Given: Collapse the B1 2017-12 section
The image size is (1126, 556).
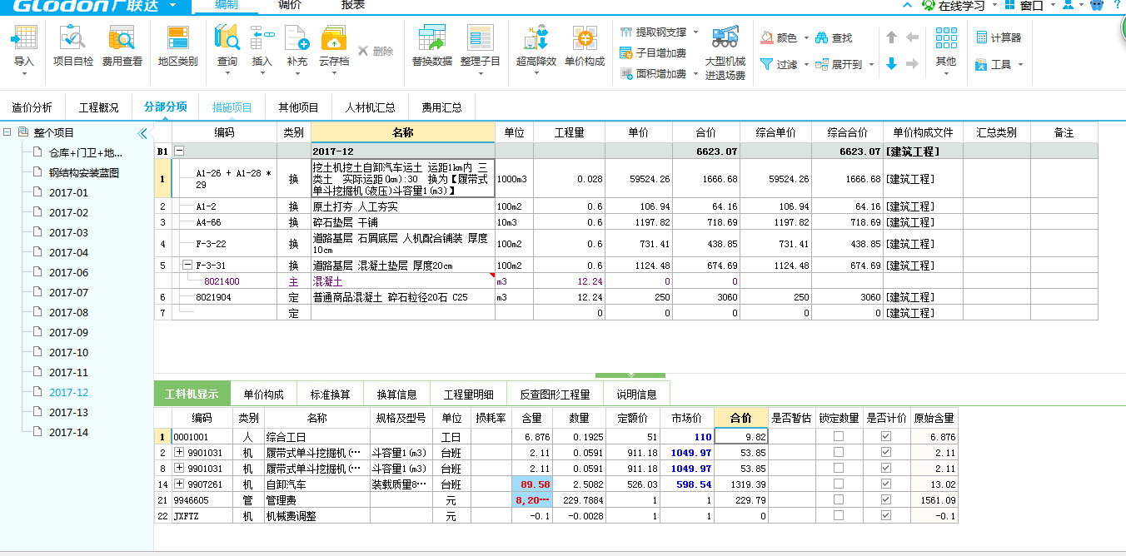Looking at the screenshot, I should tap(178, 151).
